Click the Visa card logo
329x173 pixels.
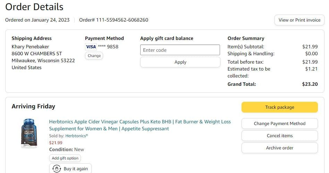tap(91, 47)
